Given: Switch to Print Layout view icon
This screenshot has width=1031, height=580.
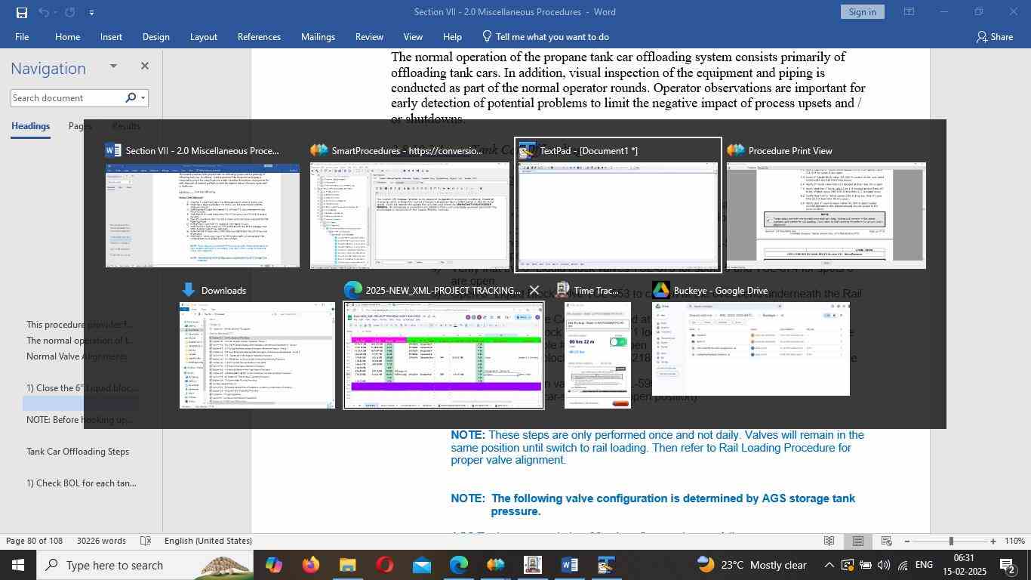Looking at the screenshot, I should pyautogui.click(x=857, y=541).
